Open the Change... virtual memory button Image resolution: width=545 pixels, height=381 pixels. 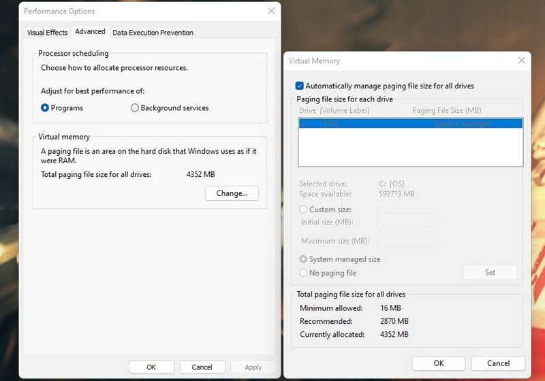tap(232, 193)
